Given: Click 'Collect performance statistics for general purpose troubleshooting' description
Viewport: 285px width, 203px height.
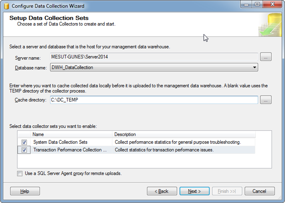Looking at the screenshot, I should pyautogui.click(x=178, y=142).
